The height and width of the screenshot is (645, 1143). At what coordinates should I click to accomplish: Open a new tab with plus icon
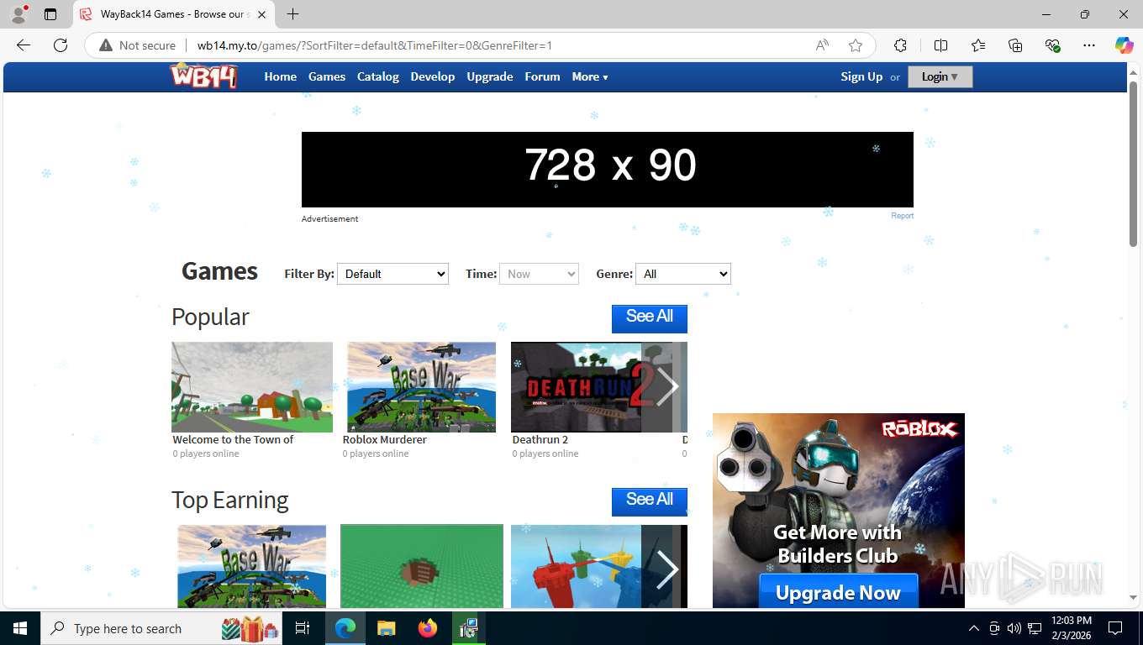click(292, 14)
